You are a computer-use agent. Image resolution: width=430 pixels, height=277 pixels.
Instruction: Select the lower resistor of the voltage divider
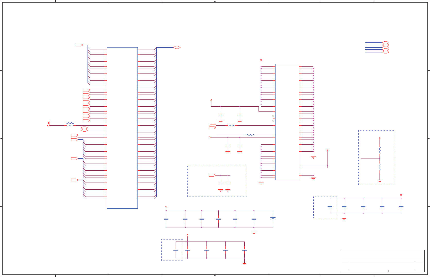[x=380, y=167]
